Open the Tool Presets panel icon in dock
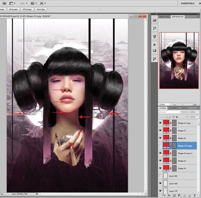 coord(155,59)
